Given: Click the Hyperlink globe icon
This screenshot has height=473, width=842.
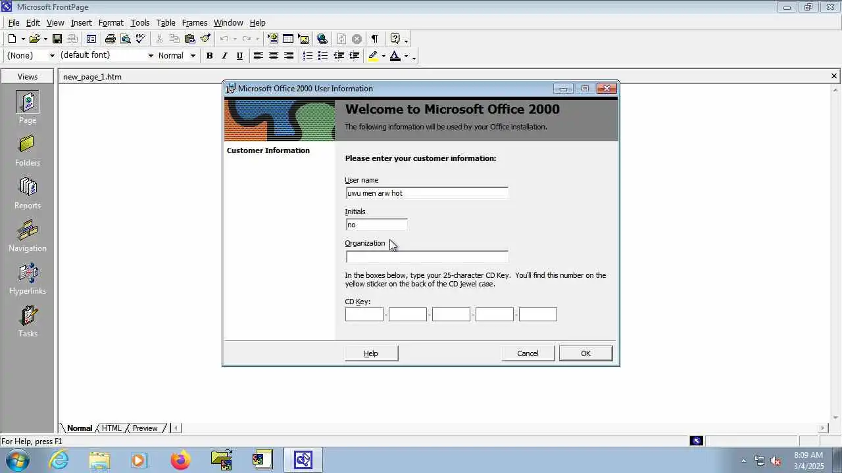Looking at the screenshot, I should pyautogui.click(x=322, y=39).
